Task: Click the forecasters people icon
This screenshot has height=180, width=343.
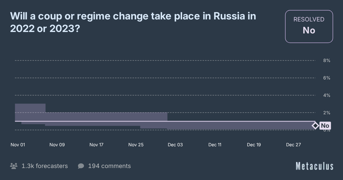Action: pyautogui.click(x=14, y=166)
